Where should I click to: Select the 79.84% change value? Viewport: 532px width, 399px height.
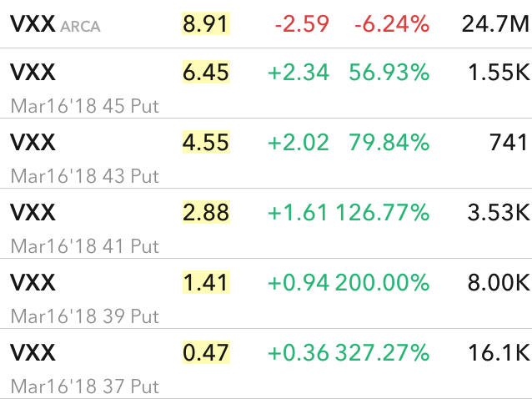tap(389, 142)
